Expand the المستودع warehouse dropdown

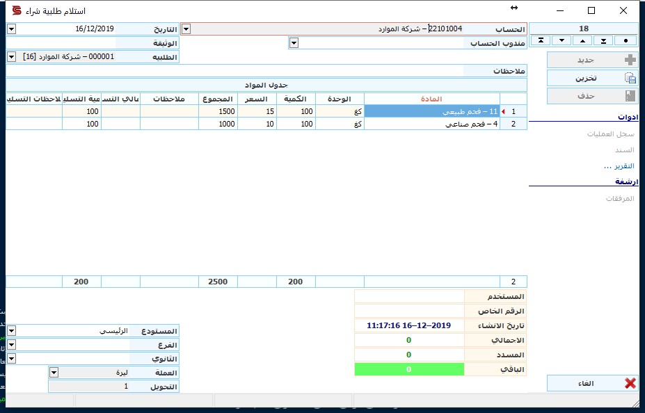coord(12,331)
